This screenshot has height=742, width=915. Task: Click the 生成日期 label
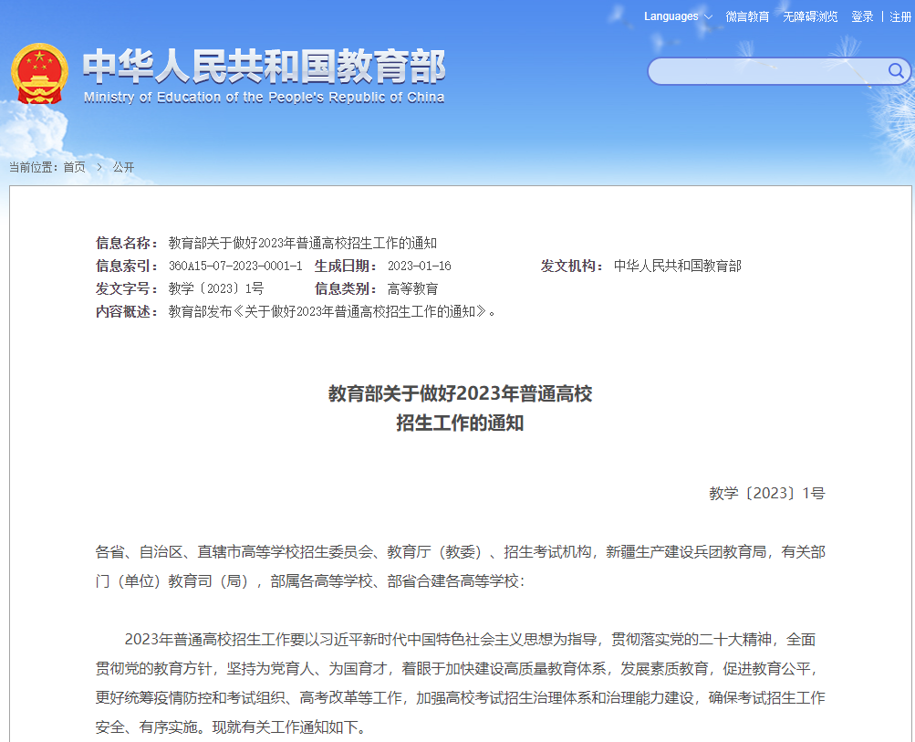[346, 266]
